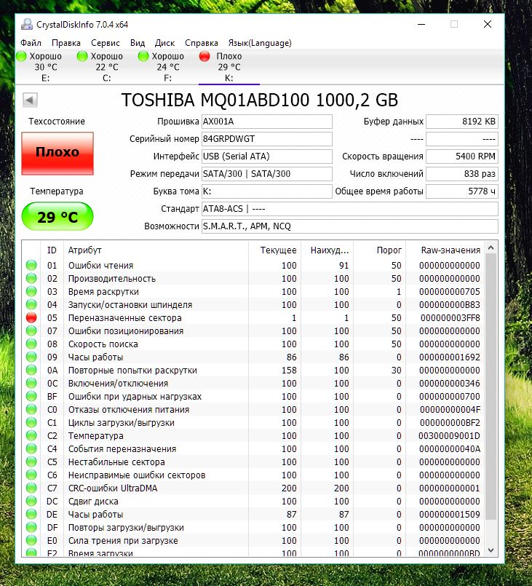Image resolution: width=532 pixels, height=586 pixels.
Task: Click the Интерфейс field USB (Serial ATA)
Action: (267, 157)
